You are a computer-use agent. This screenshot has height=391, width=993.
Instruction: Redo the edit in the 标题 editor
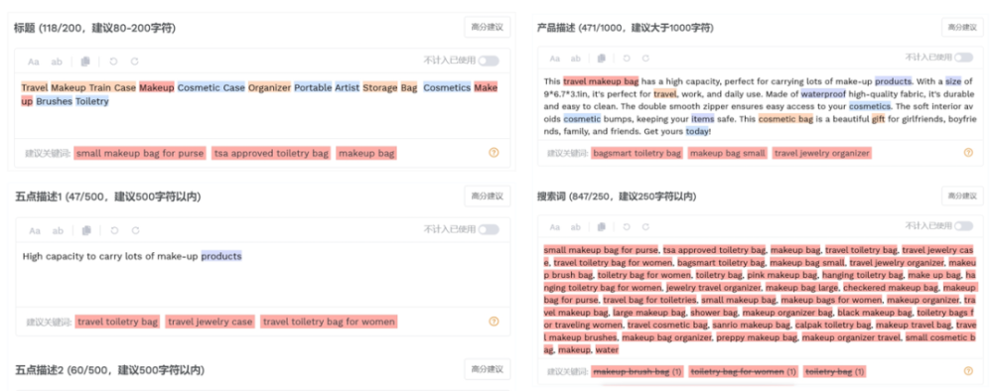(135, 62)
